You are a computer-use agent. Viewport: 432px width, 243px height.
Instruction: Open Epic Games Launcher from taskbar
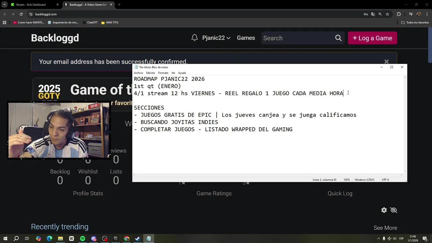116,239
